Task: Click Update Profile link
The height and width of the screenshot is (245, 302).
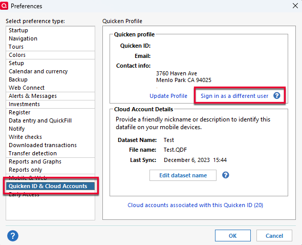Action: tap(168, 96)
